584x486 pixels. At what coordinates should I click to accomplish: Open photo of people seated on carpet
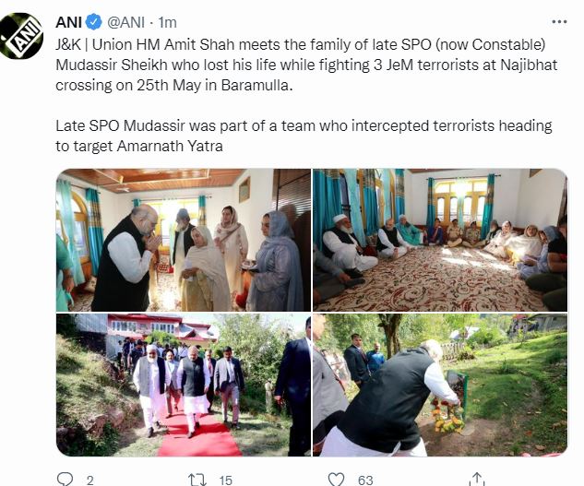(x=440, y=240)
